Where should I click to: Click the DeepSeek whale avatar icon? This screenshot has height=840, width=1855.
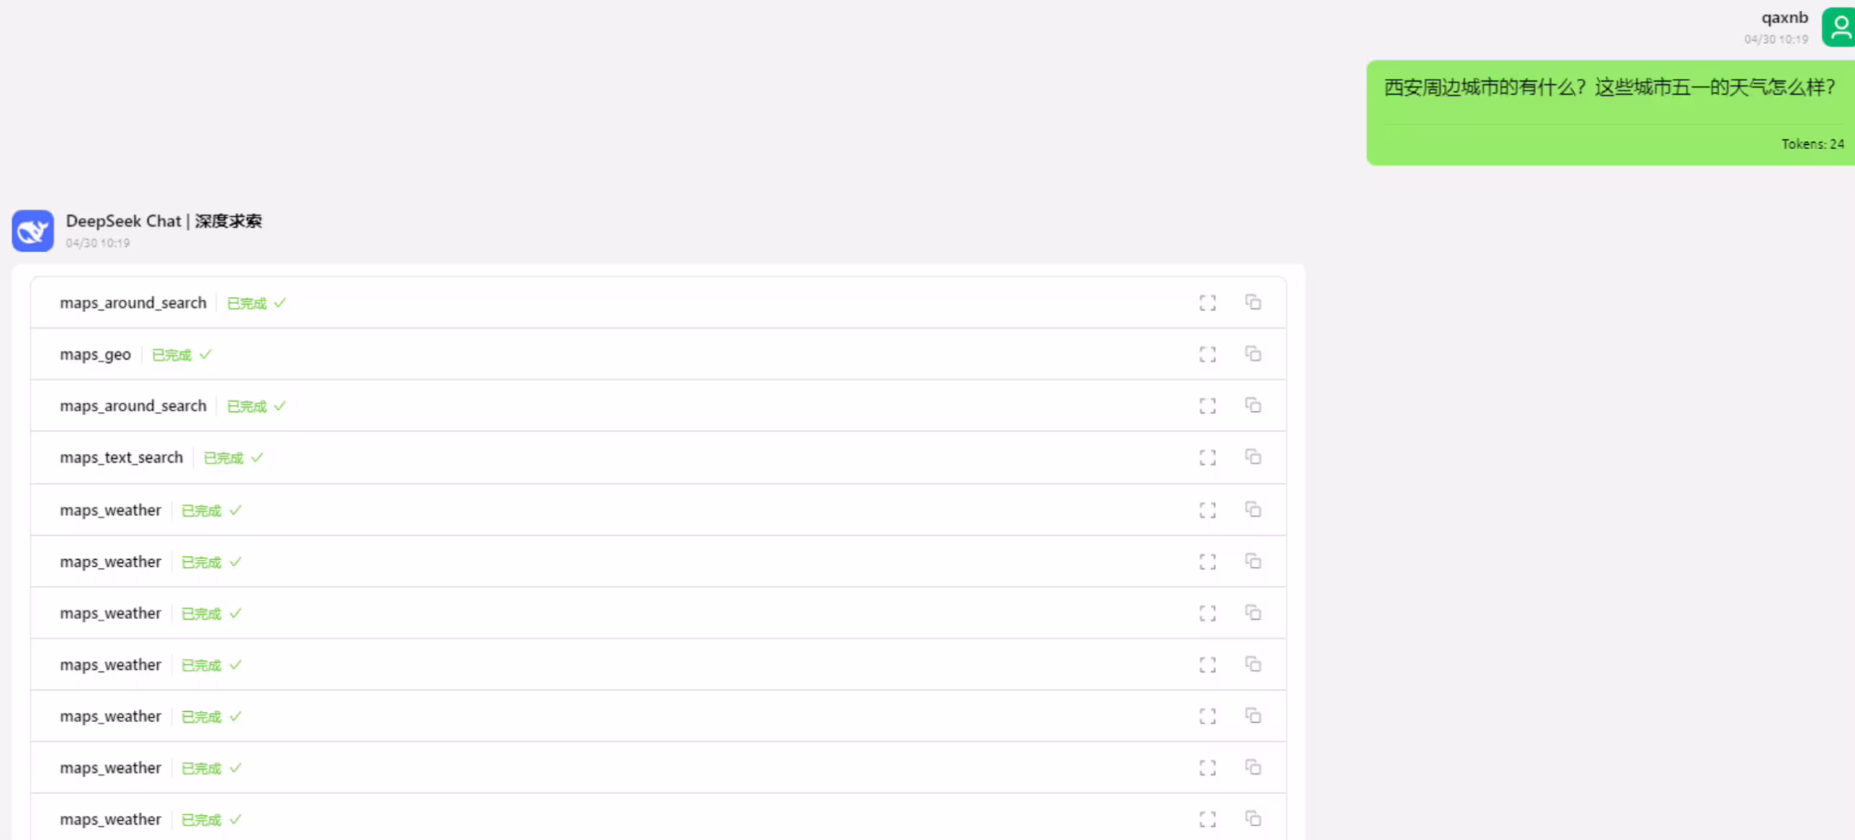[33, 231]
